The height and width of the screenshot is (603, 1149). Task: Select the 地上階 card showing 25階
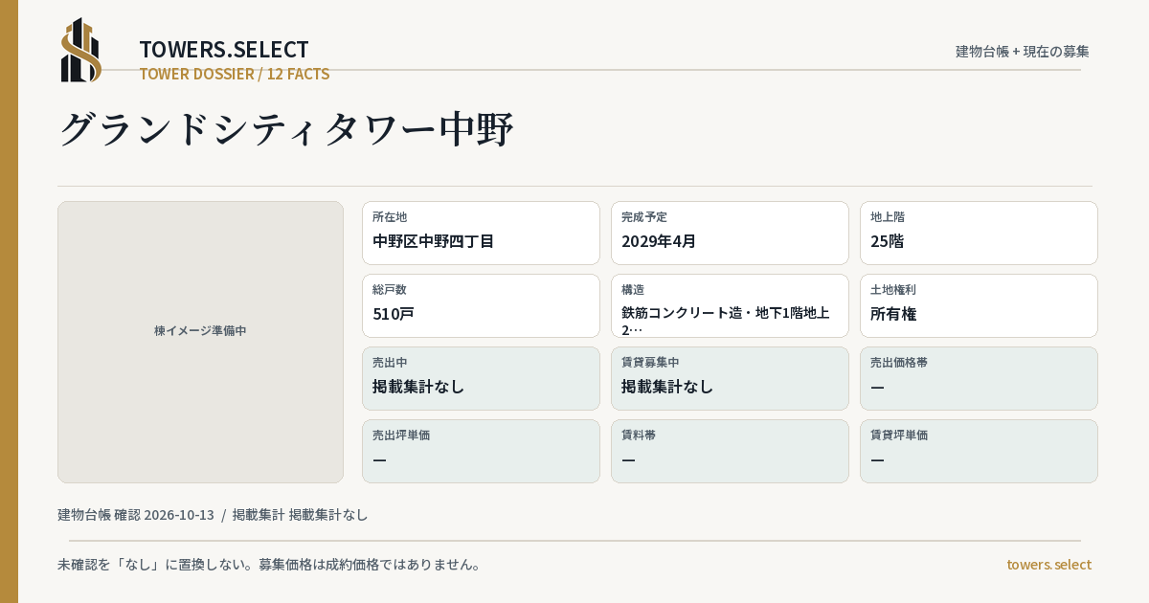point(979,233)
